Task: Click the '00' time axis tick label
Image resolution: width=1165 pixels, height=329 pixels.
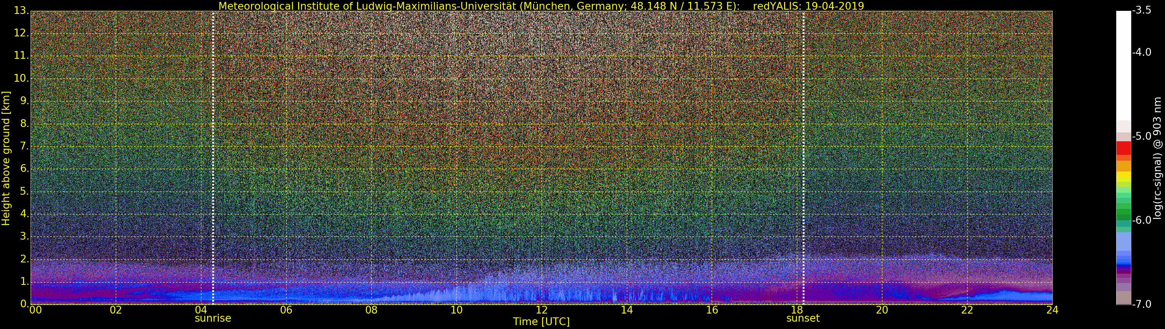Action: pos(35,310)
